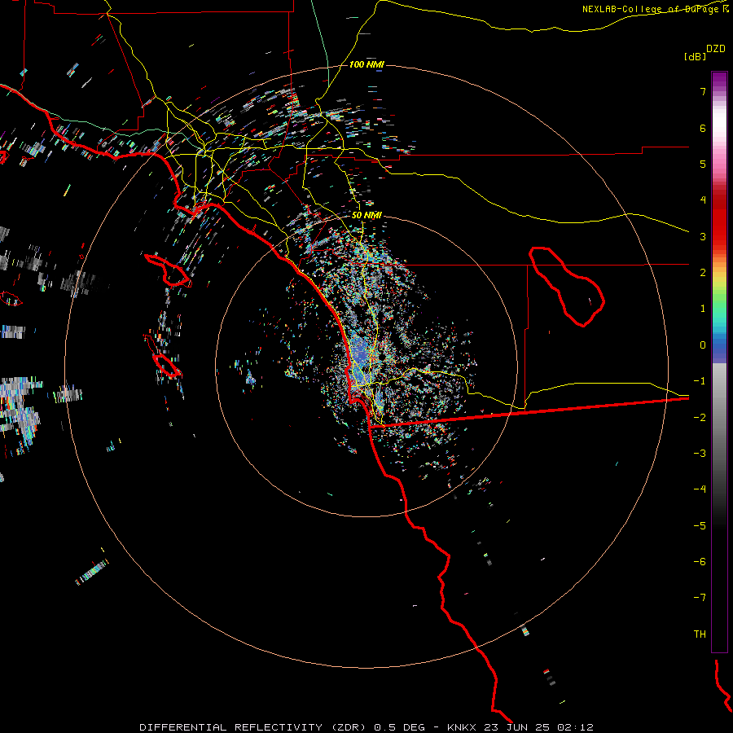This screenshot has width=733, height=733.
Task: Click the NEXLAB-College of DuPage label
Action: click(x=652, y=9)
